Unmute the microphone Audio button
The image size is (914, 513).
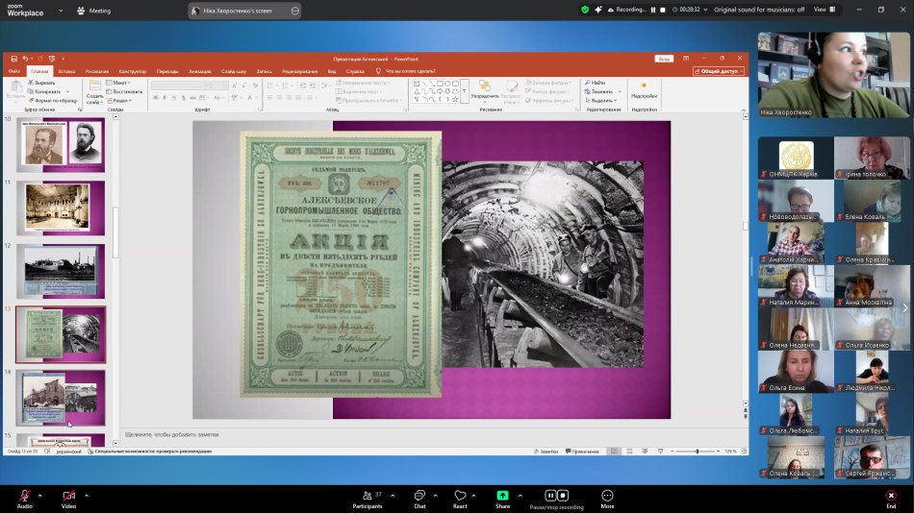click(24, 496)
